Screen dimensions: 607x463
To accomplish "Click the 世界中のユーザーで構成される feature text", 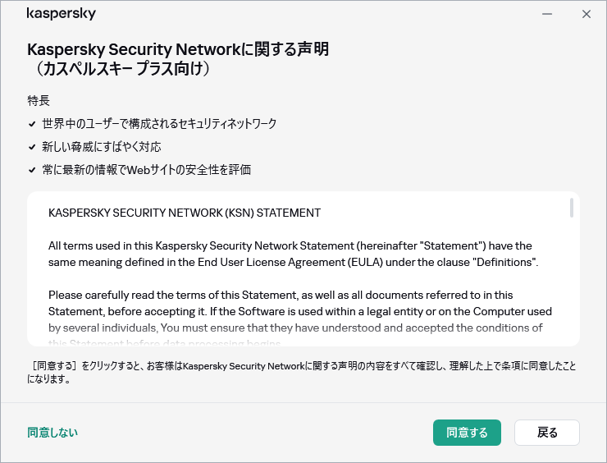I will [159, 124].
